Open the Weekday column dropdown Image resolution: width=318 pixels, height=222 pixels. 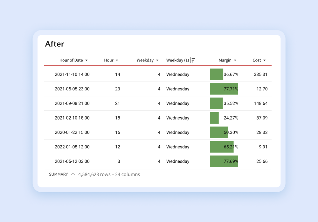[157, 60]
